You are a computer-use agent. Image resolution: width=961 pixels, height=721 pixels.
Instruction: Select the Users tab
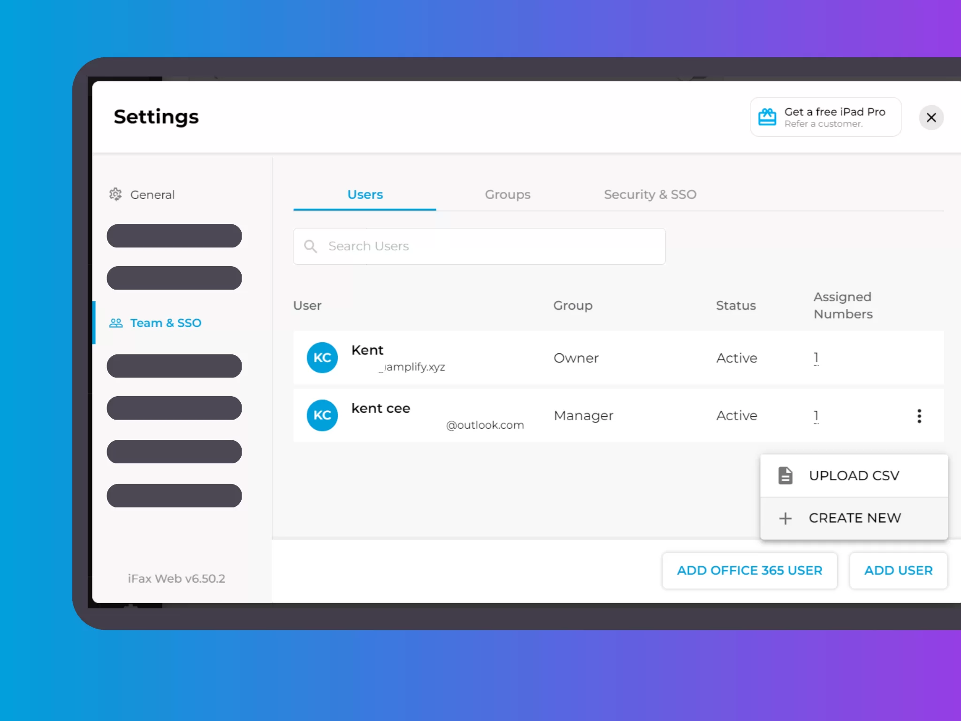365,195
